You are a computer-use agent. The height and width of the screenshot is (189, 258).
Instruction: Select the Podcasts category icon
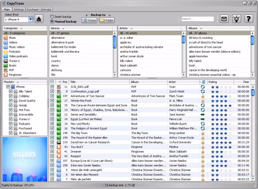[x=6, y=52]
